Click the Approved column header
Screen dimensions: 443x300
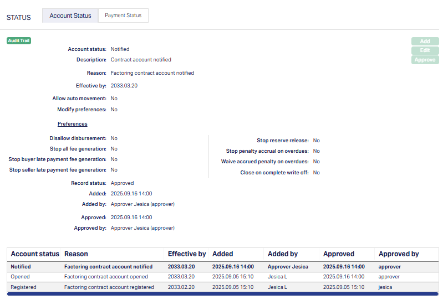pos(339,254)
